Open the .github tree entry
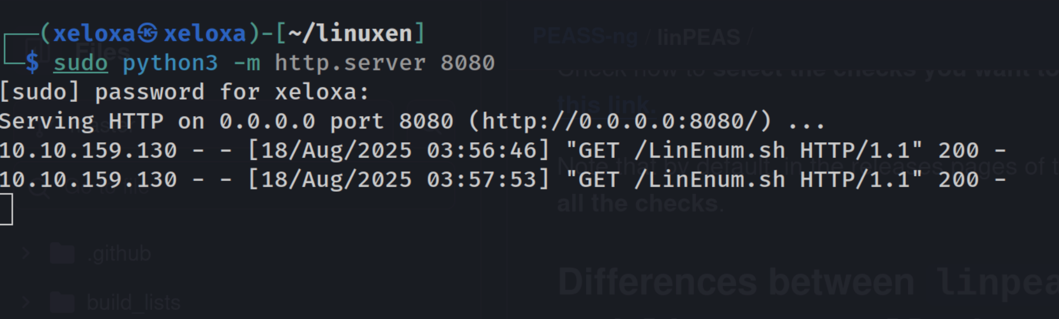 119,254
